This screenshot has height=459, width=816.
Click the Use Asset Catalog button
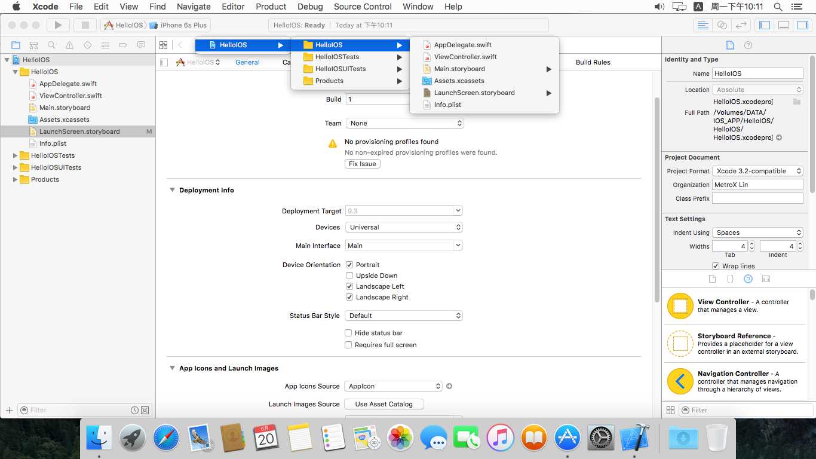384,404
